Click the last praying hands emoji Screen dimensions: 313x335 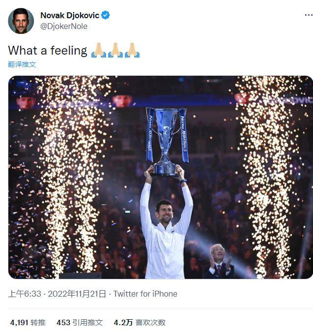[132, 50]
